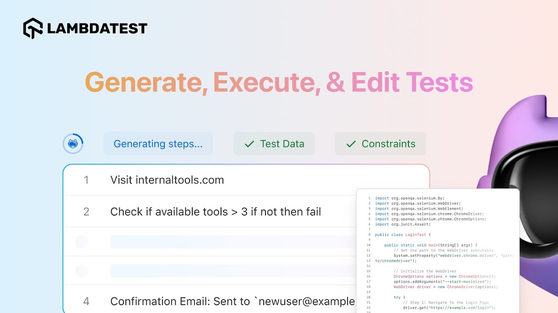Click the circular placeholder in fourth row
This screenshot has width=558, height=313.
pos(82,271)
